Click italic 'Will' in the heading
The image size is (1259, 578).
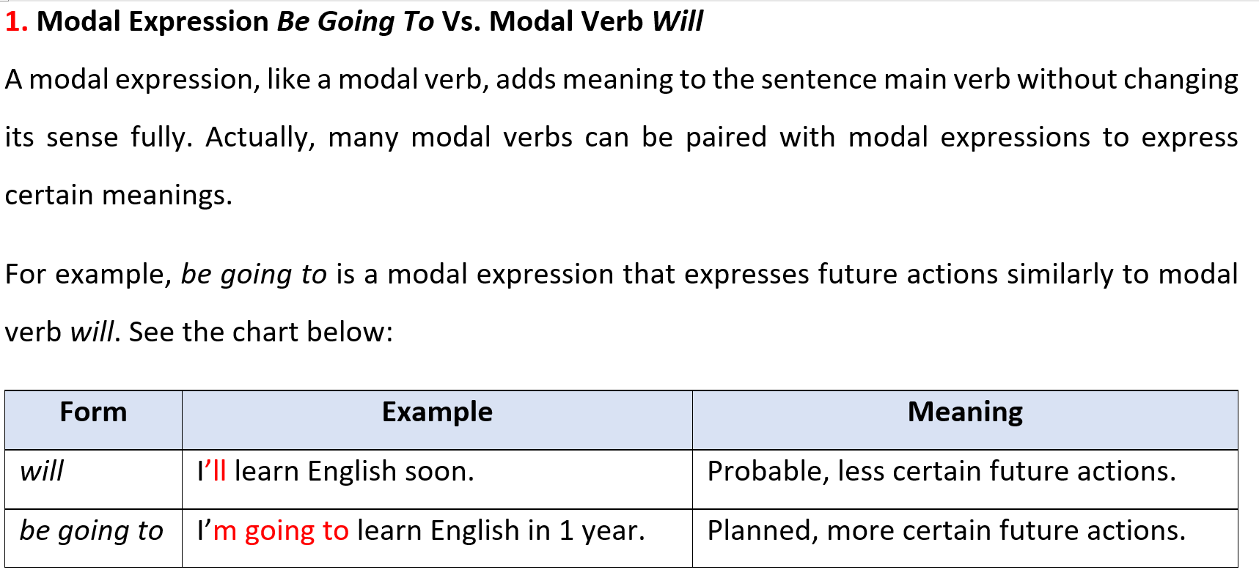(677, 22)
